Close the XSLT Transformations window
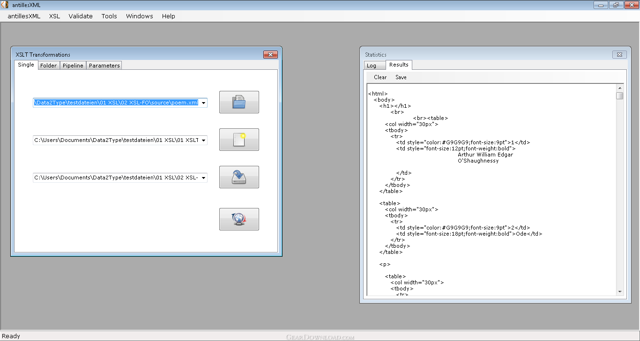640x341 pixels. (x=270, y=55)
